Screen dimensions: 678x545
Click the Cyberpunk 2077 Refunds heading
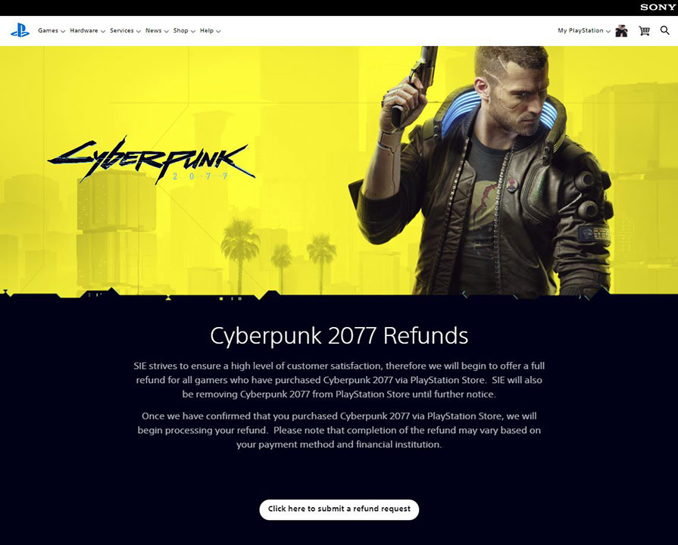339,335
